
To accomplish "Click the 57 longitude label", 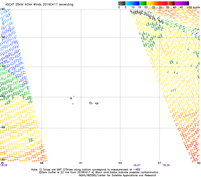I will 159,163.
